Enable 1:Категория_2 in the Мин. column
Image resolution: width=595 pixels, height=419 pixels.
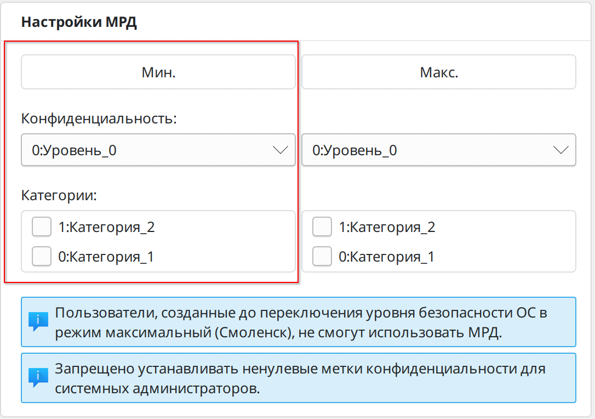pyautogui.click(x=42, y=227)
